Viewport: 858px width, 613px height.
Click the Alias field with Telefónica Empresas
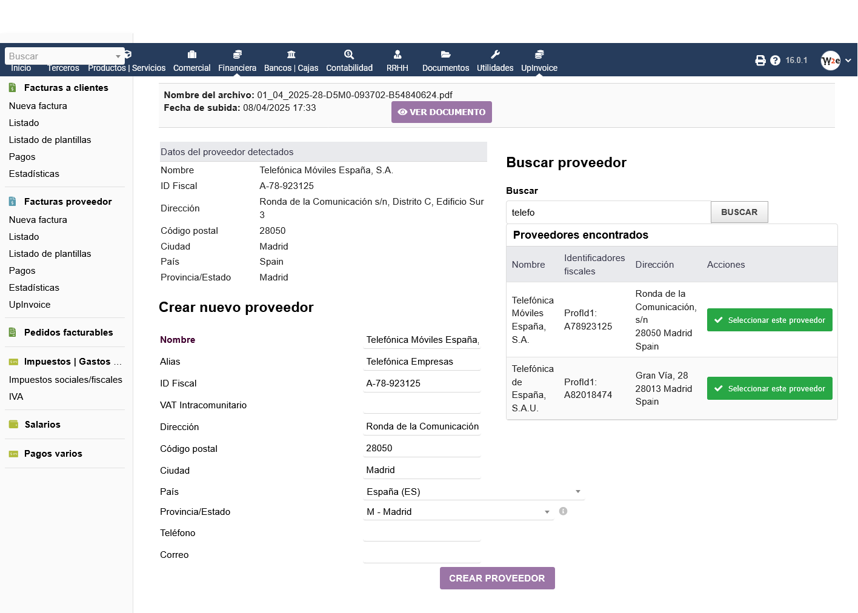(x=422, y=362)
